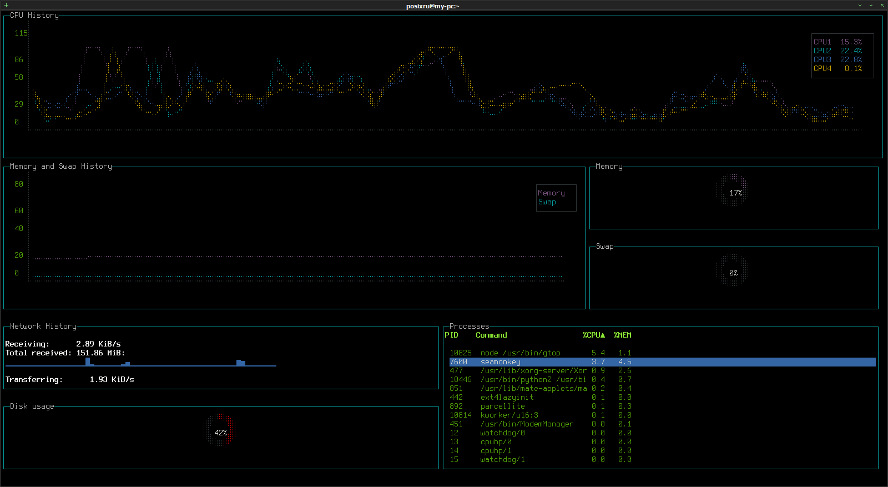Click the Command column header
This screenshot has height=487, width=888.
tap(491, 335)
